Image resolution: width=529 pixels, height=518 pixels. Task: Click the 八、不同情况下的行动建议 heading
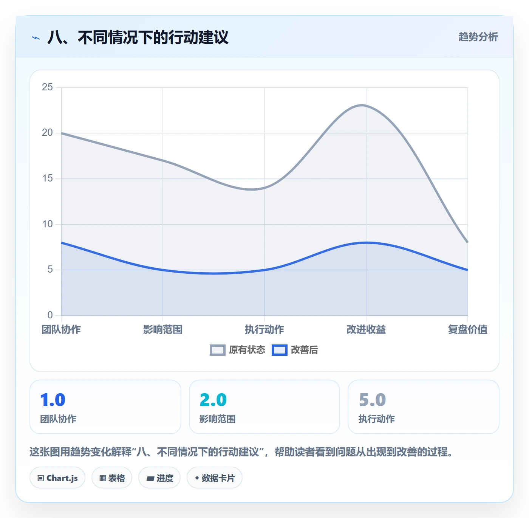click(138, 37)
